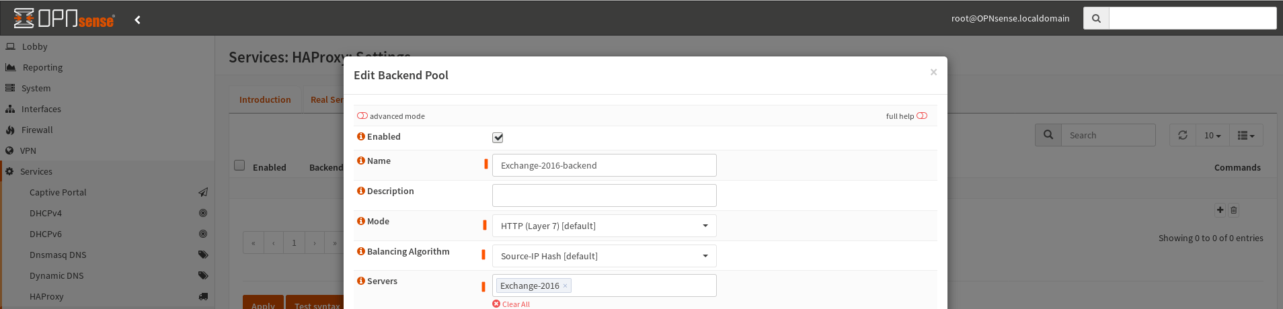
Task: Uncheck the Enabled checkbox
Action: tap(498, 138)
